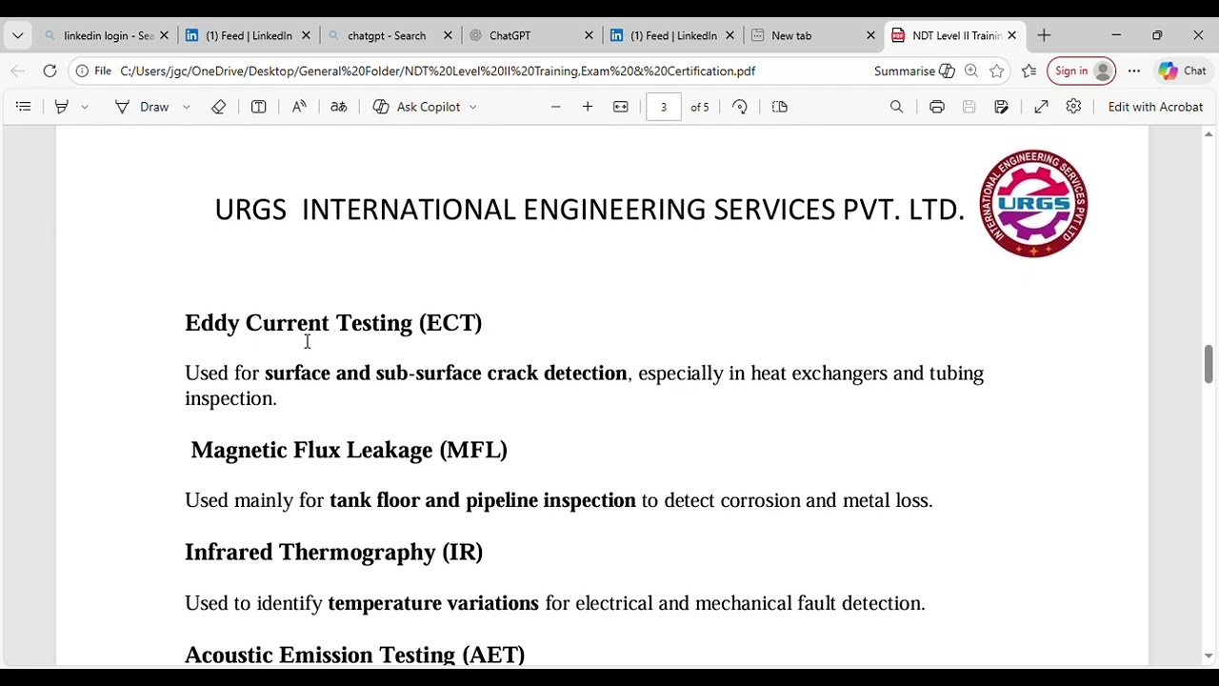Zoom in with plus button
Viewport: 1219px width, 686px height.
[x=588, y=107]
